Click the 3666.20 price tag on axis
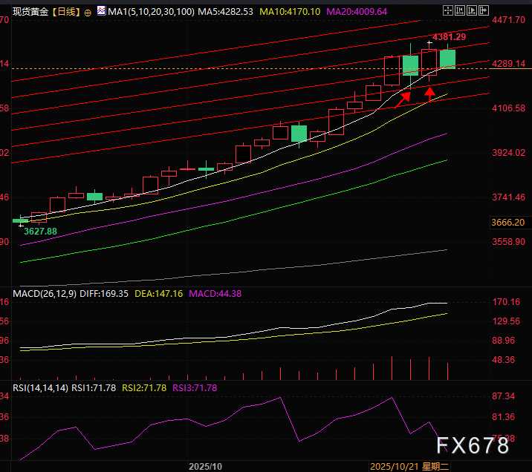532x472 pixels. pos(508,222)
